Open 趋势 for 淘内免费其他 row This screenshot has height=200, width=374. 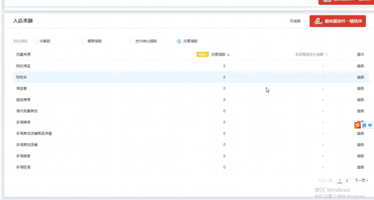(360, 111)
